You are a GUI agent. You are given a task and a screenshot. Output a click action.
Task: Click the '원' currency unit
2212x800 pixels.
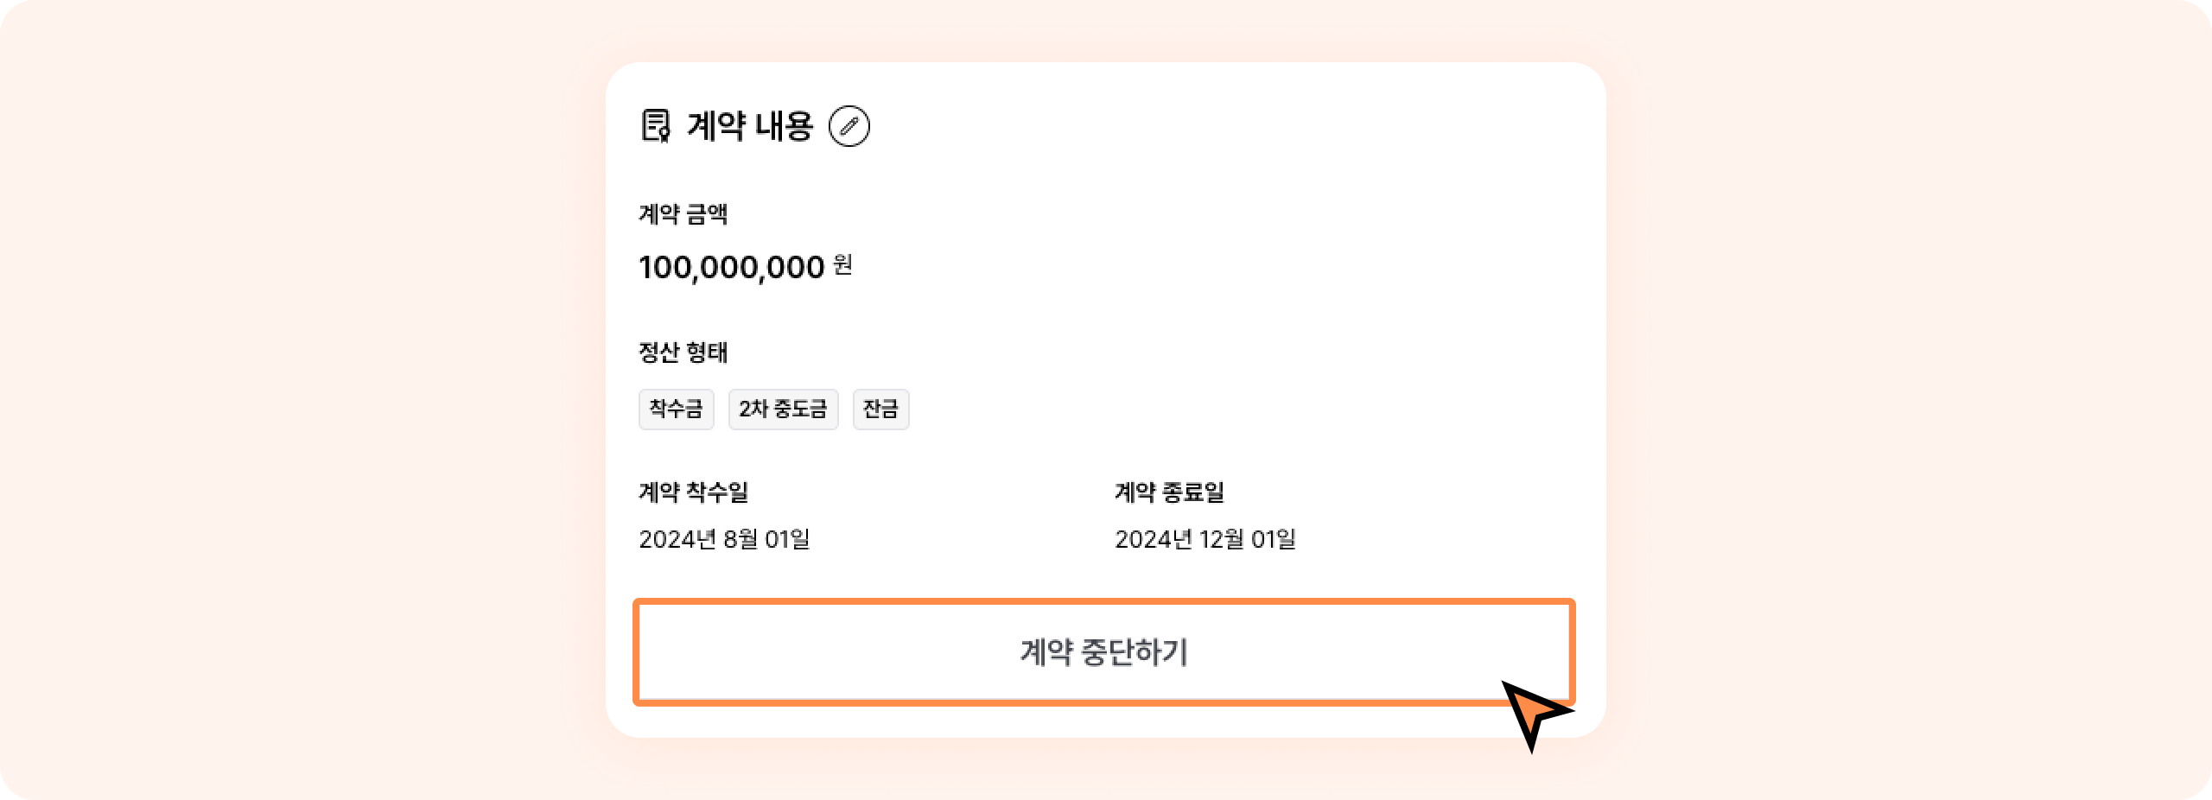coord(842,264)
